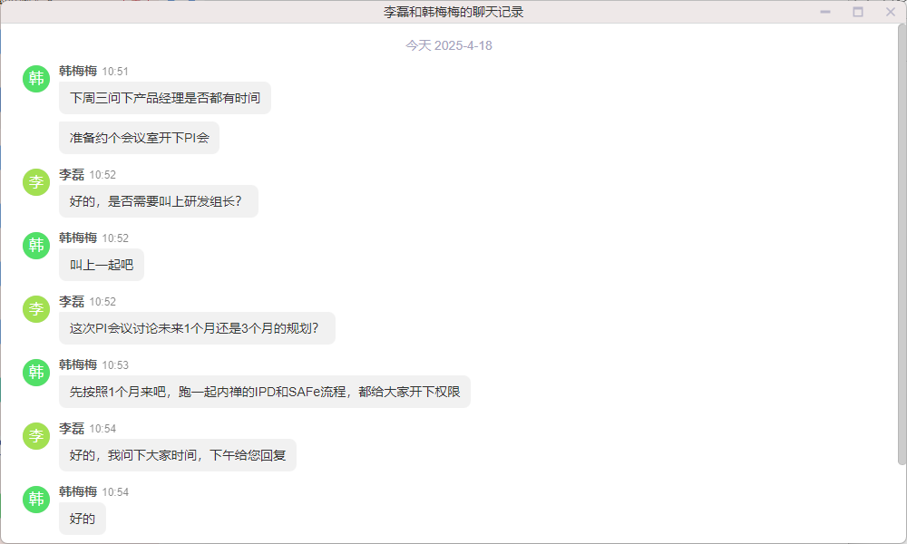The height and width of the screenshot is (544, 907).
Task: Minimize the 聊天记录 window
Action: pyautogui.click(x=825, y=12)
